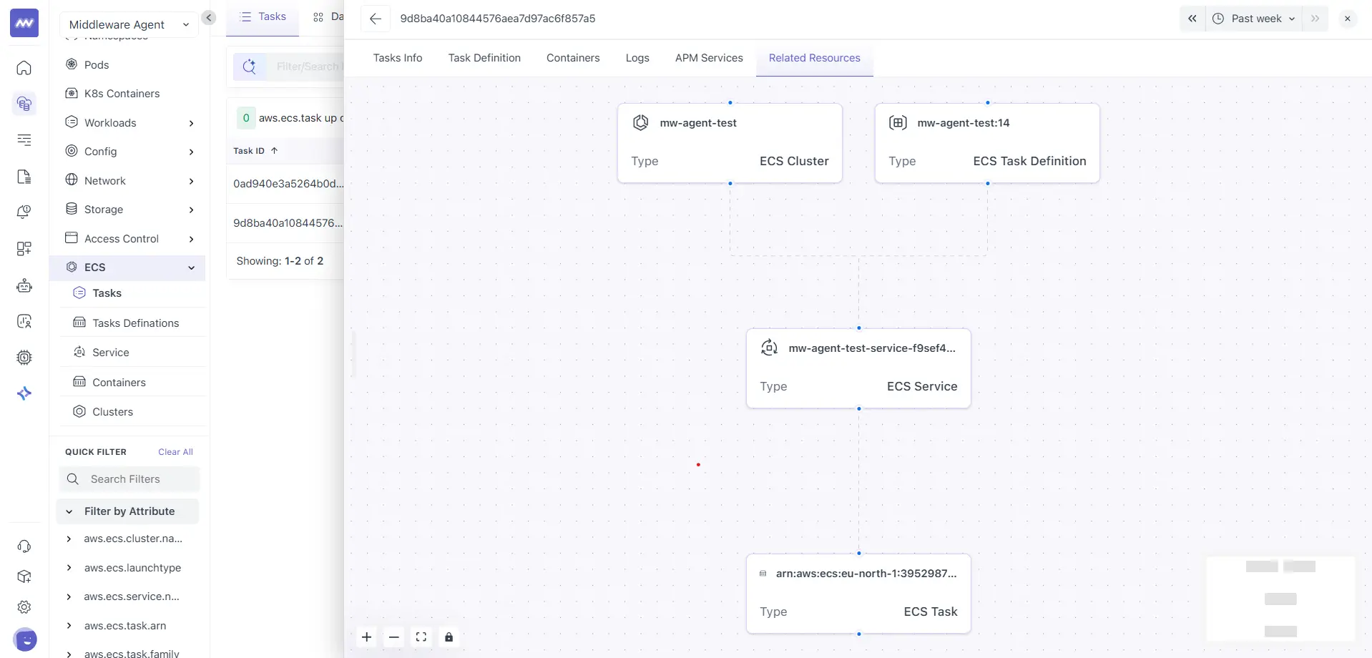Select the Agent bot icon in sidebar

click(x=24, y=285)
